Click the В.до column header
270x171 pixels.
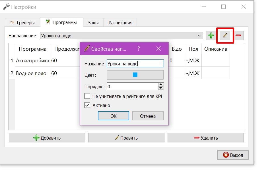pyautogui.click(x=177, y=49)
